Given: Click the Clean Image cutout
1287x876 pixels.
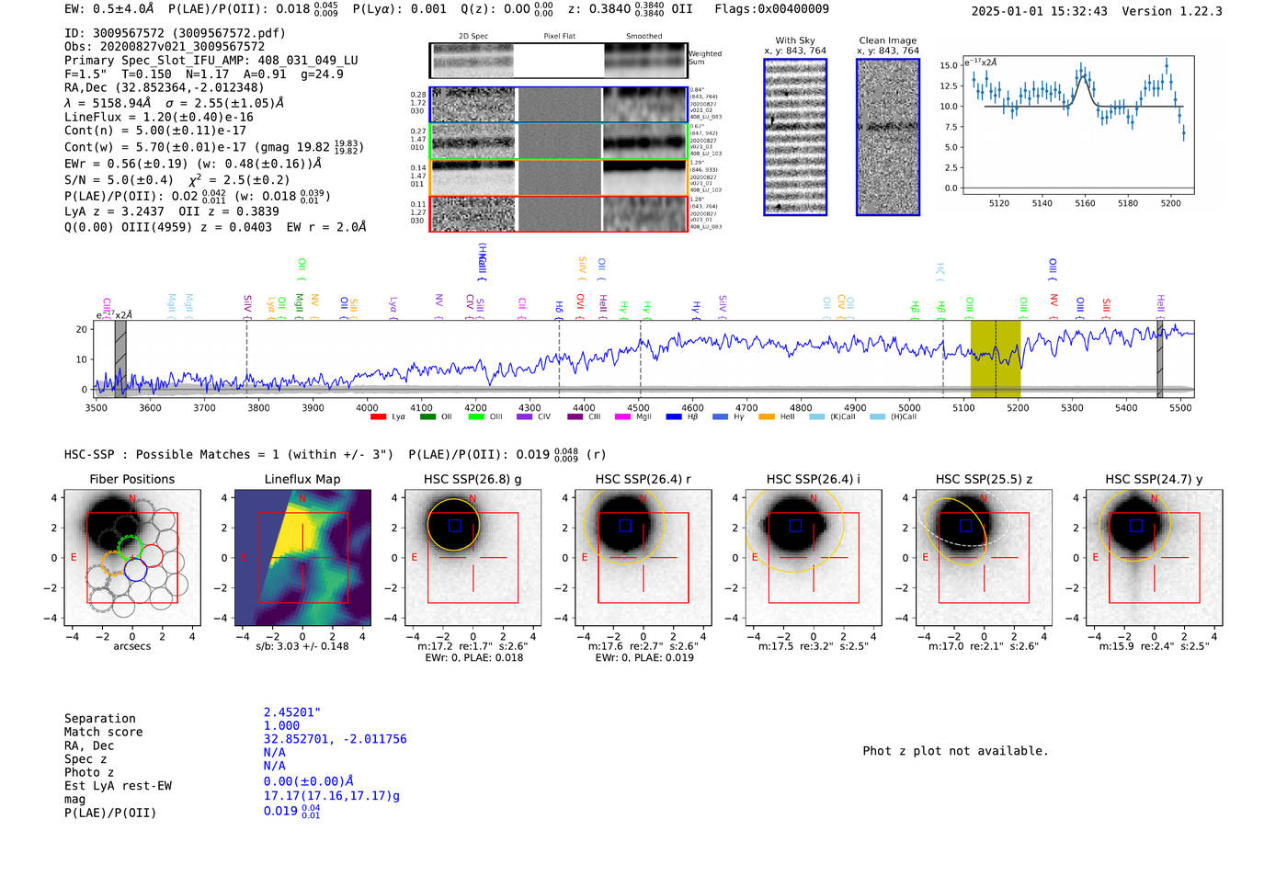Looking at the screenshot, I should (x=888, y=137).
